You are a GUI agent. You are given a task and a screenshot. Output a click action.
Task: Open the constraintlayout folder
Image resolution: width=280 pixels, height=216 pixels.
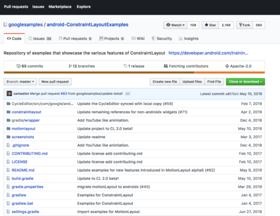point(26,112)
